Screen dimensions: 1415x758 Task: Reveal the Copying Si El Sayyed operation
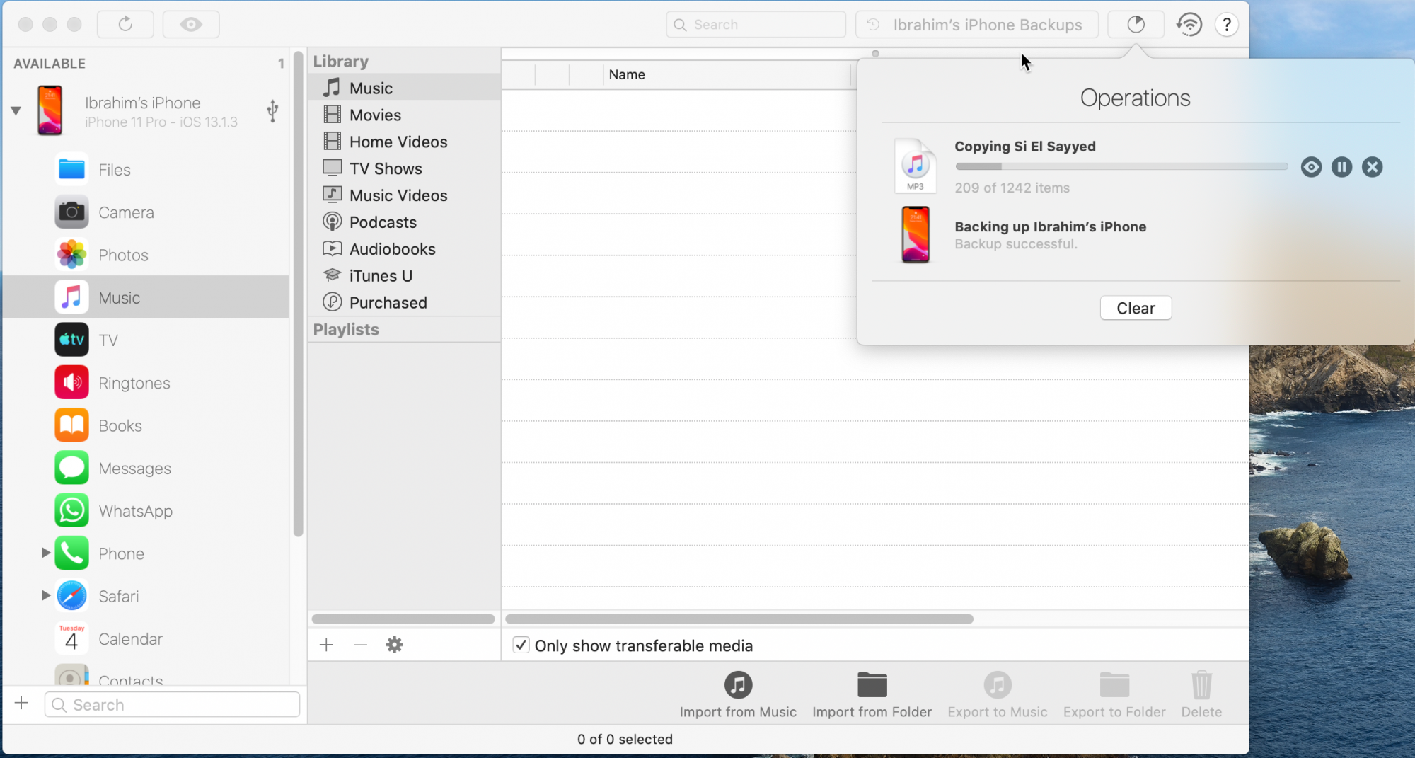click(x=1311, y=167)
